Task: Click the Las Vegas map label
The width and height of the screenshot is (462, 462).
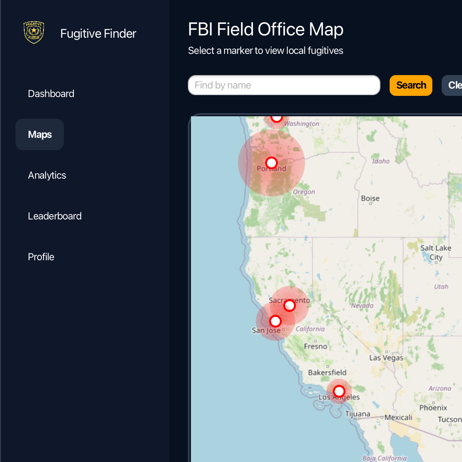Action: pyautogui.click(x=386, y=358)
